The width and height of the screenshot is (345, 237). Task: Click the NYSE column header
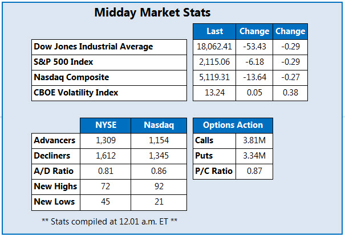(x=105, y=126)
